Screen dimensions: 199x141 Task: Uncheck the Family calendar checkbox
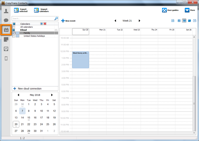14,33
